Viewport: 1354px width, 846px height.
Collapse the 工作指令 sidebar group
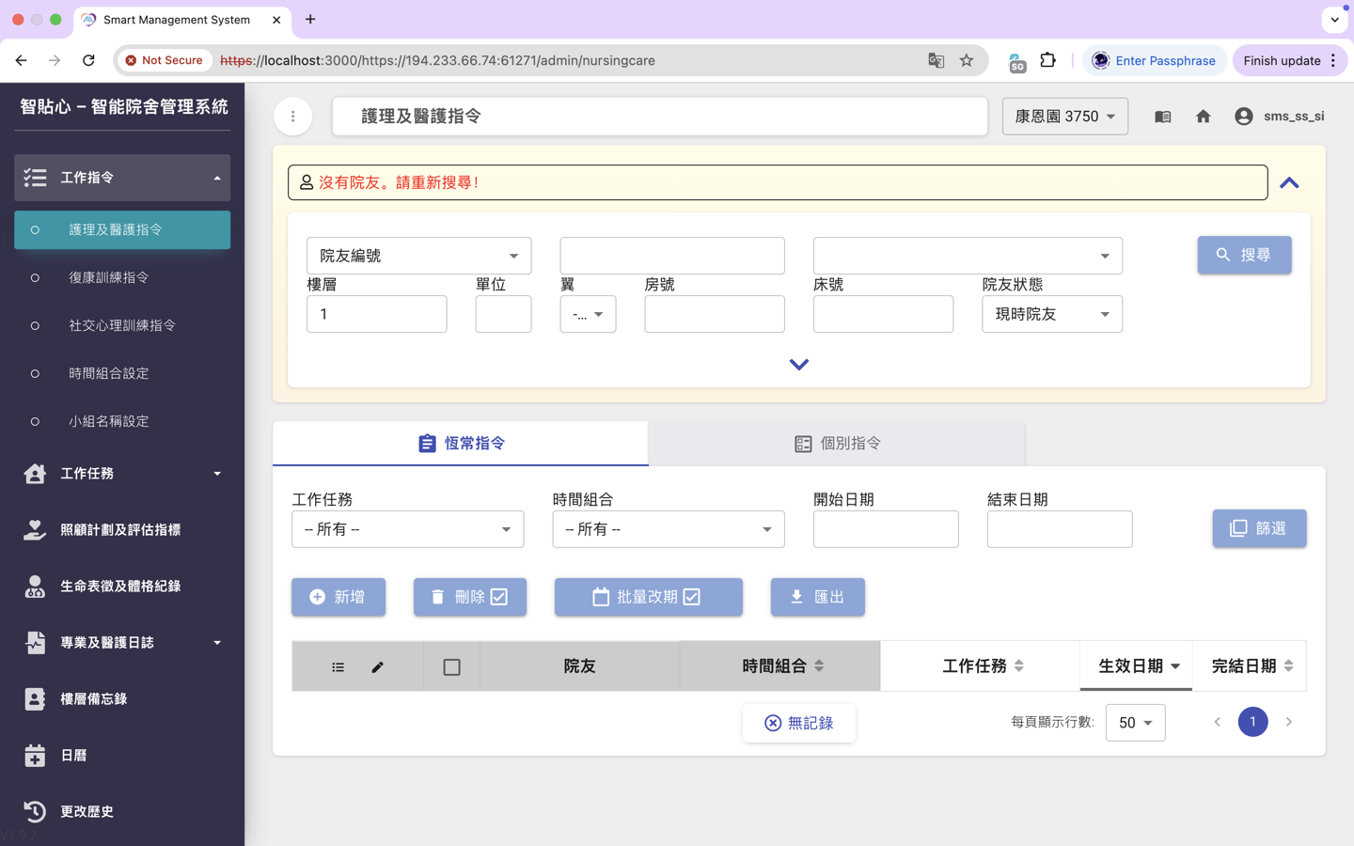click(x=122, y=178)
